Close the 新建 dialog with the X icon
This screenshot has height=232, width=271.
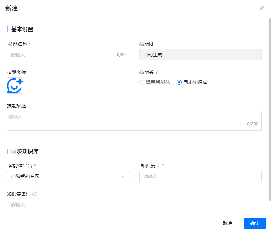coord(262,8)
